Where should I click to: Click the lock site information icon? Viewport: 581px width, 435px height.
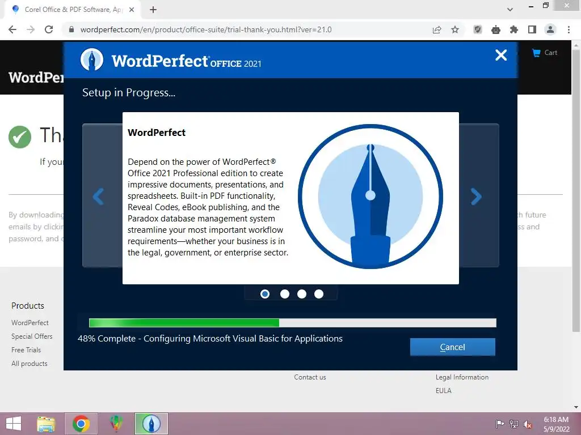71,29
